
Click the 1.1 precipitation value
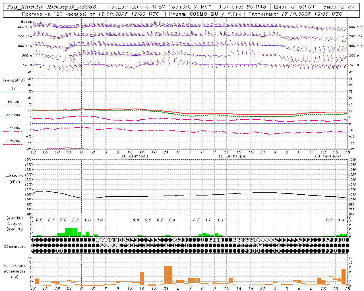(x=220, y=220)
